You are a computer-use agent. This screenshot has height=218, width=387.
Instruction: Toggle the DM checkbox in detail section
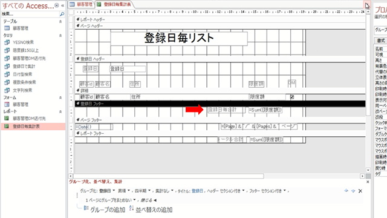click(292, 97)
